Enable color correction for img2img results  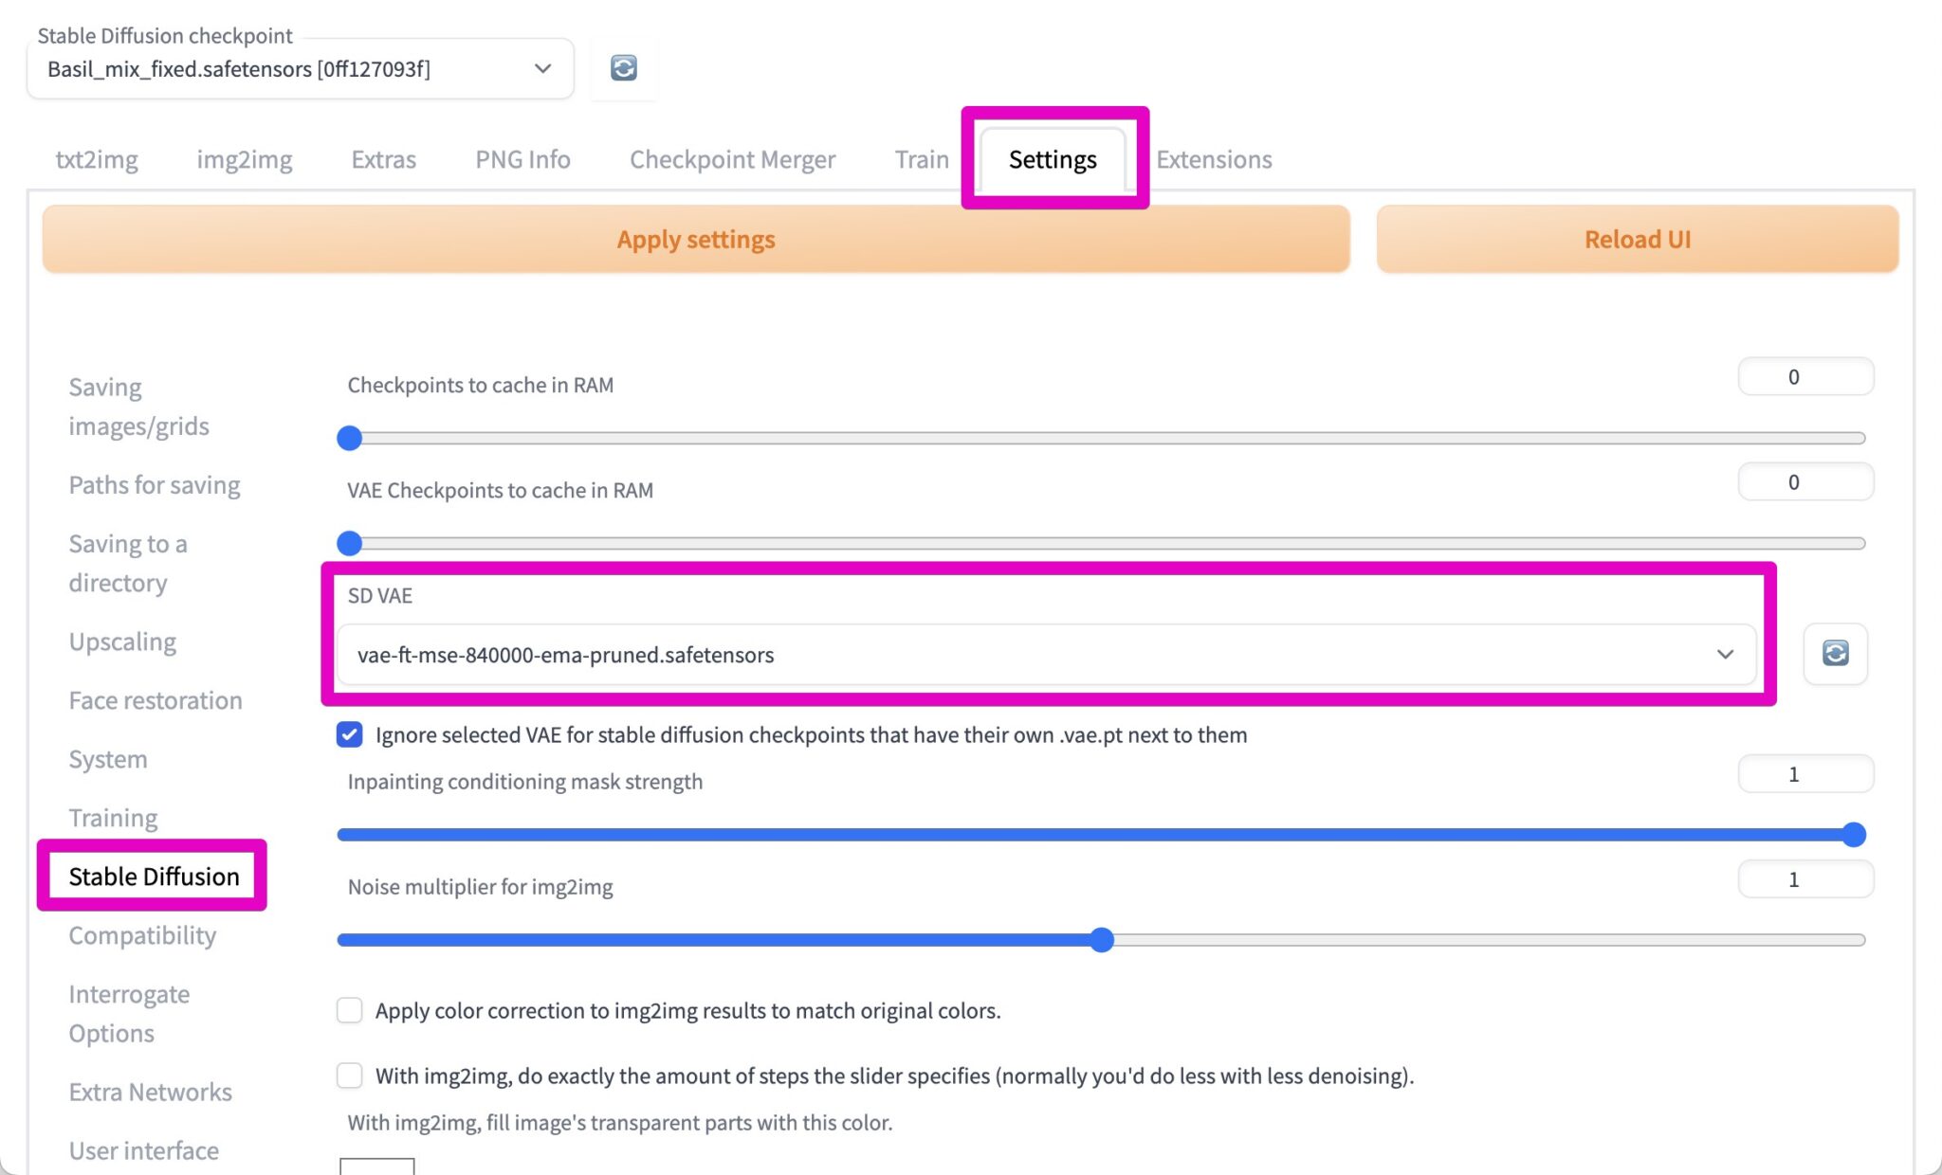coord(350,1010)
